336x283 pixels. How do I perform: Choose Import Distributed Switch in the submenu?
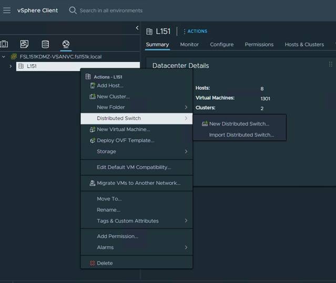click(240, 135)
